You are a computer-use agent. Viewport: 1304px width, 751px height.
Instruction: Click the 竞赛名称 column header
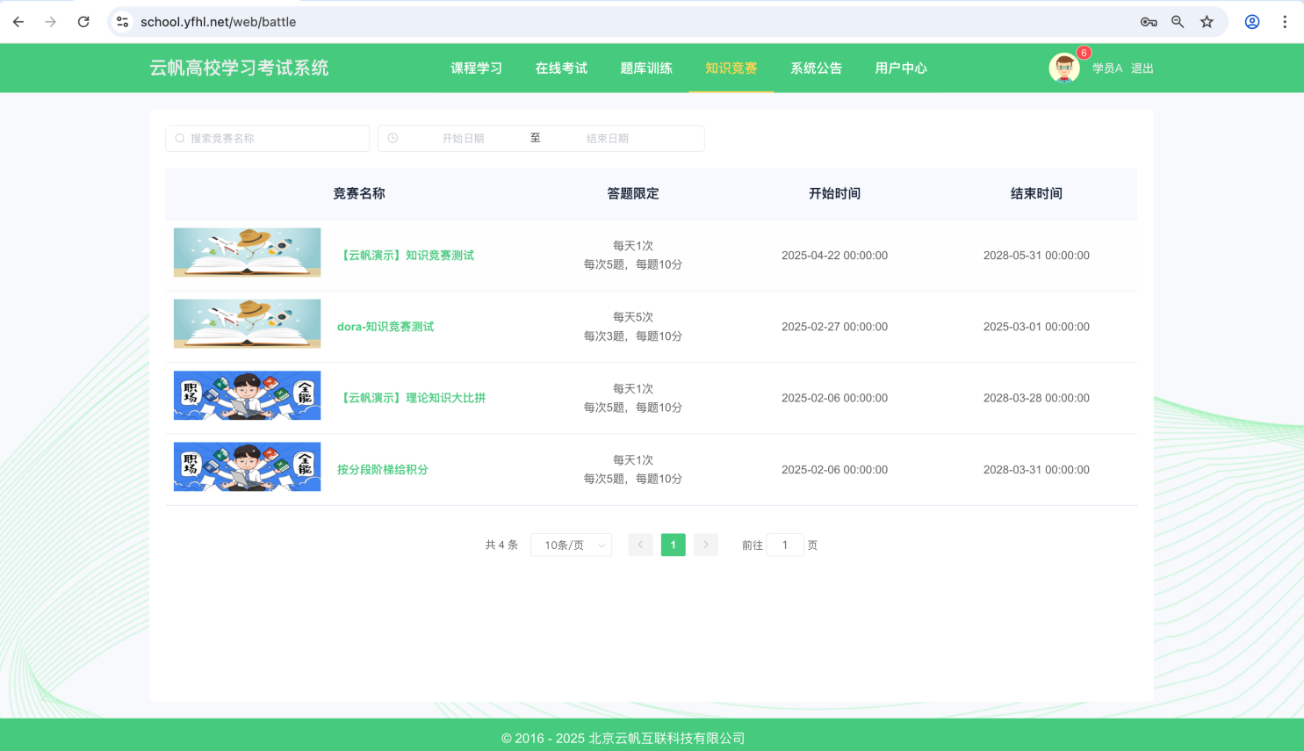(359, 193)
